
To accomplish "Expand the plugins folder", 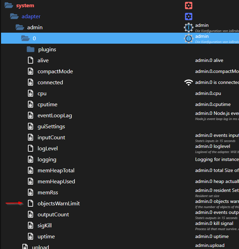I will click(x=31, y=50).
